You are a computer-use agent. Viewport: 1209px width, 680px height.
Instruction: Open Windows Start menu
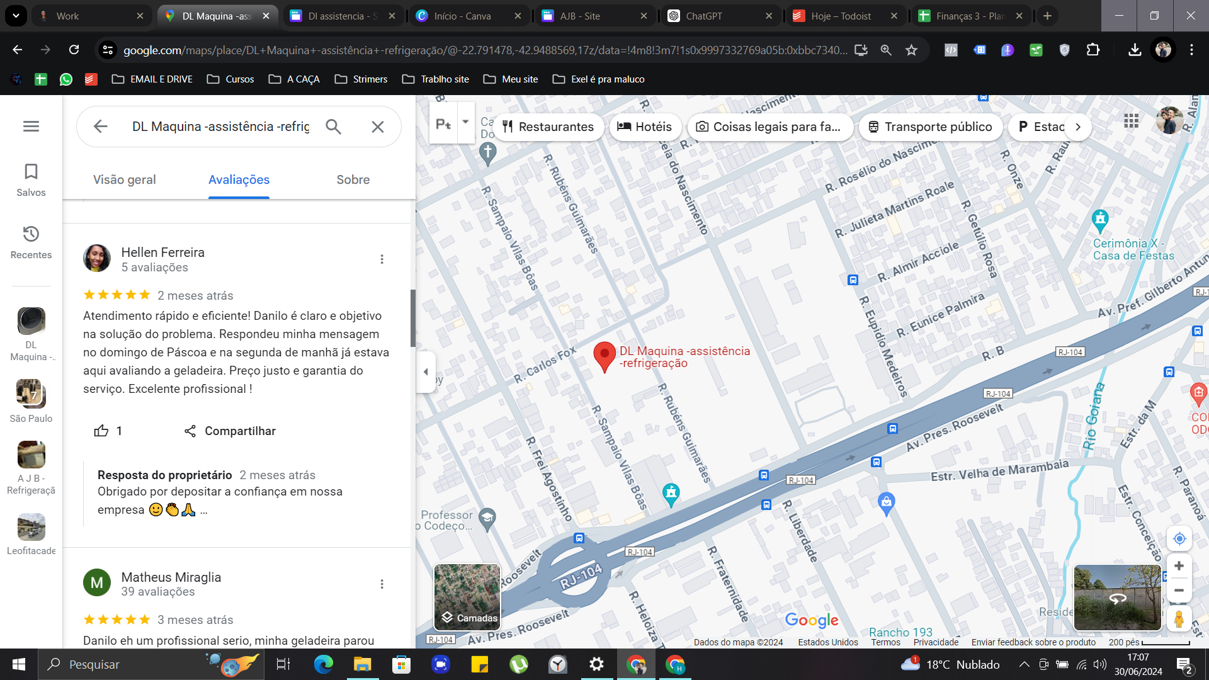pyautogui.click(x=19, y=664)
